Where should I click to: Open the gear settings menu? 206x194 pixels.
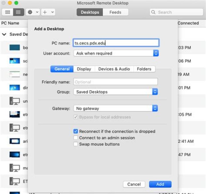(x=30, y=12)
